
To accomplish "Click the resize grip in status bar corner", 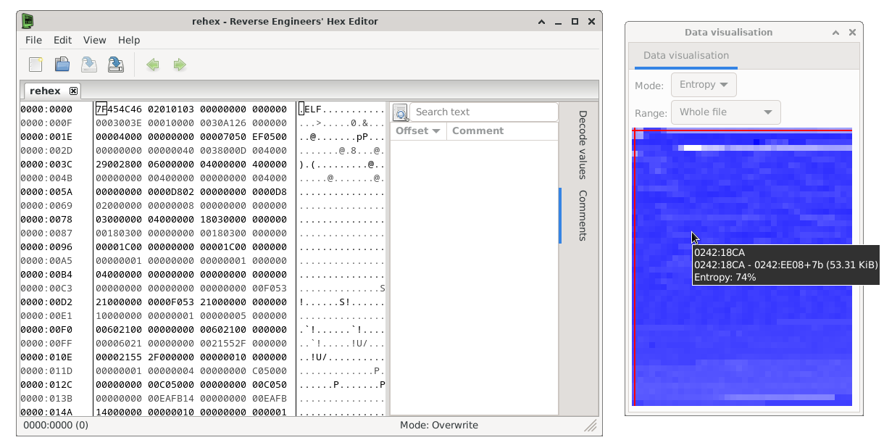I will 591,426.
